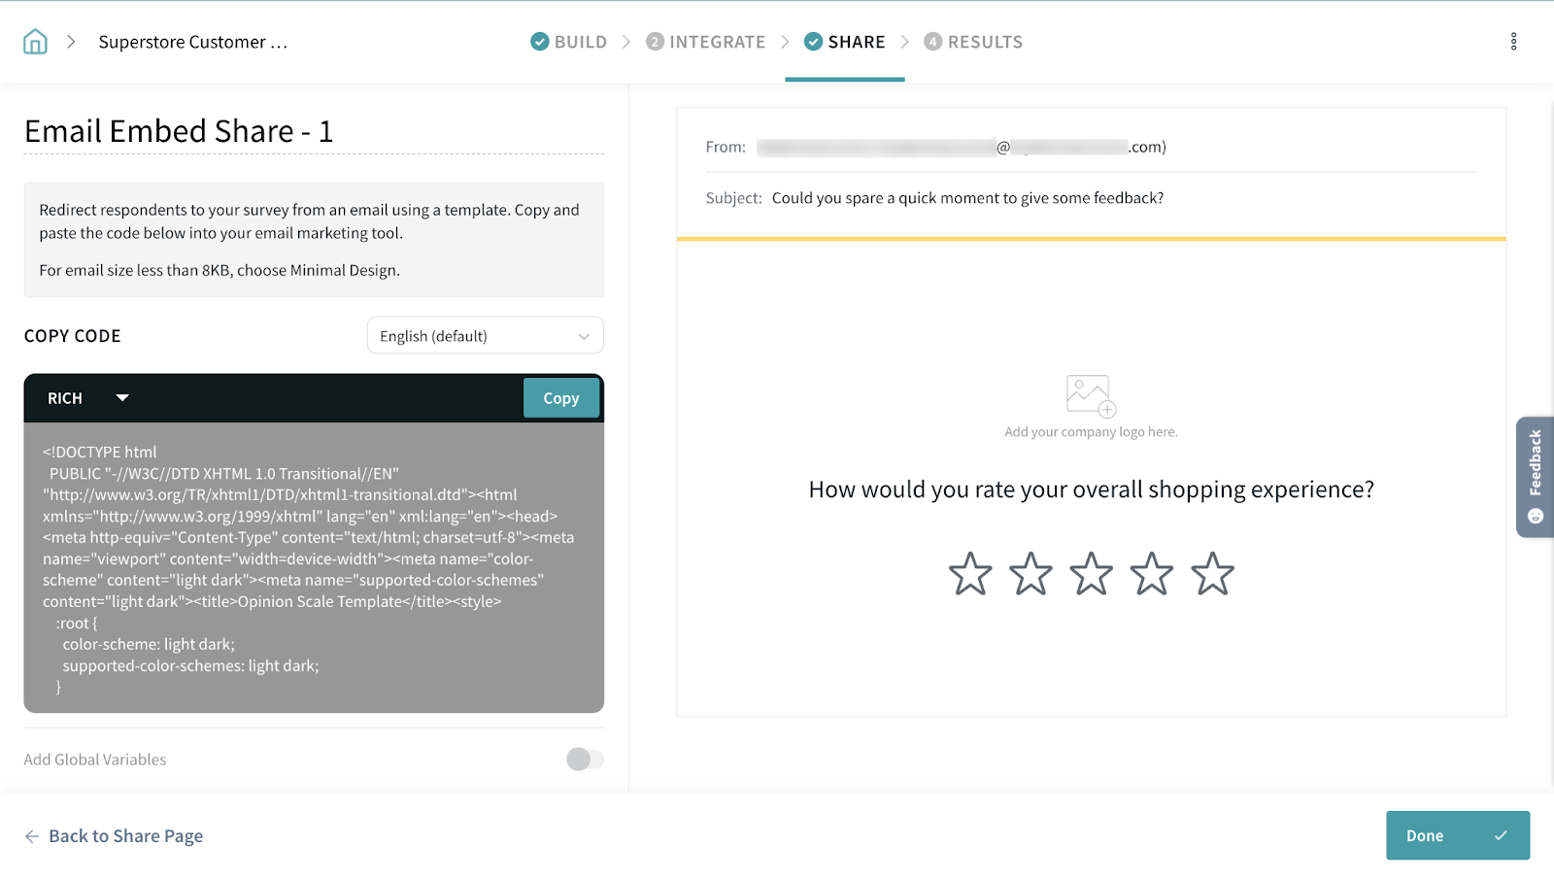Click the Done button

pyautogui.click(x=1457, y=835)
